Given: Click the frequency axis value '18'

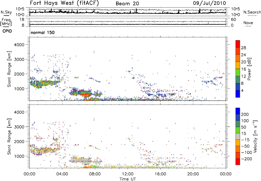Looking at the screenshot, I should point(22,20).
